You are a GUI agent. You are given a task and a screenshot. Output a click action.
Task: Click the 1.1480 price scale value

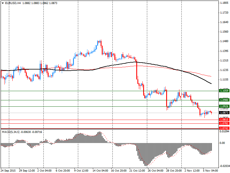pyautogui.click(x=224, y=41)
